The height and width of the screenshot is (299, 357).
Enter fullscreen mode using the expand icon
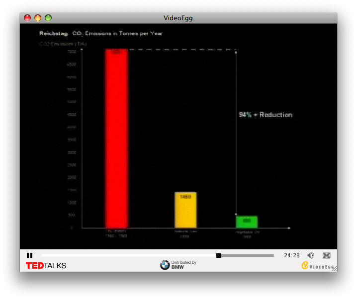pyautogui.click(x=327, y=255)
